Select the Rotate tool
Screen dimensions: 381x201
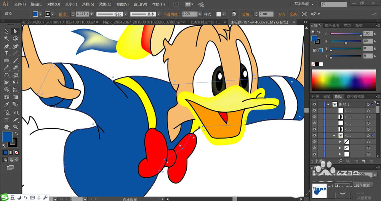(x=6, y=75)
